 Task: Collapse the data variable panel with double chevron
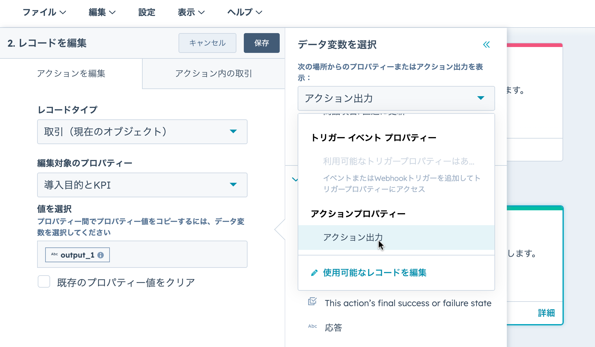486,45
